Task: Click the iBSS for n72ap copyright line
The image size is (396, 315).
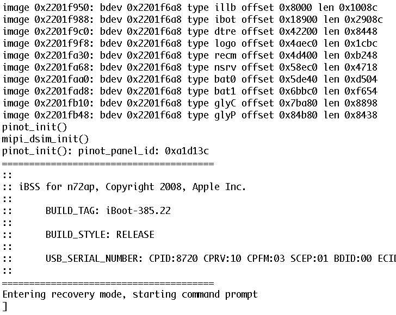Action: pyautogui.click(x=132, y=187)
